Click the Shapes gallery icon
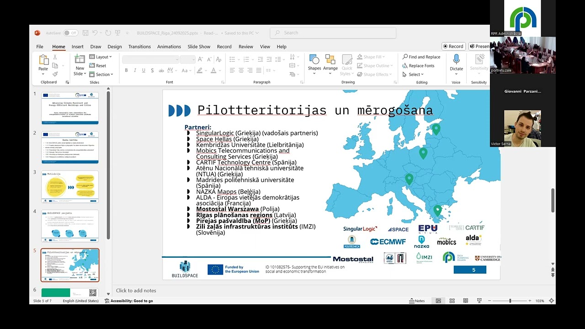The image size is (585, 329). click(x=314, y=60)
